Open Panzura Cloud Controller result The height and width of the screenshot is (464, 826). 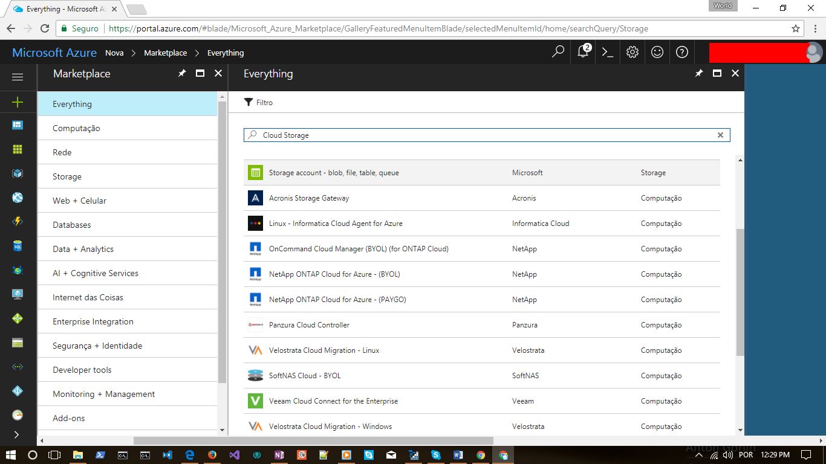[482, 325]
